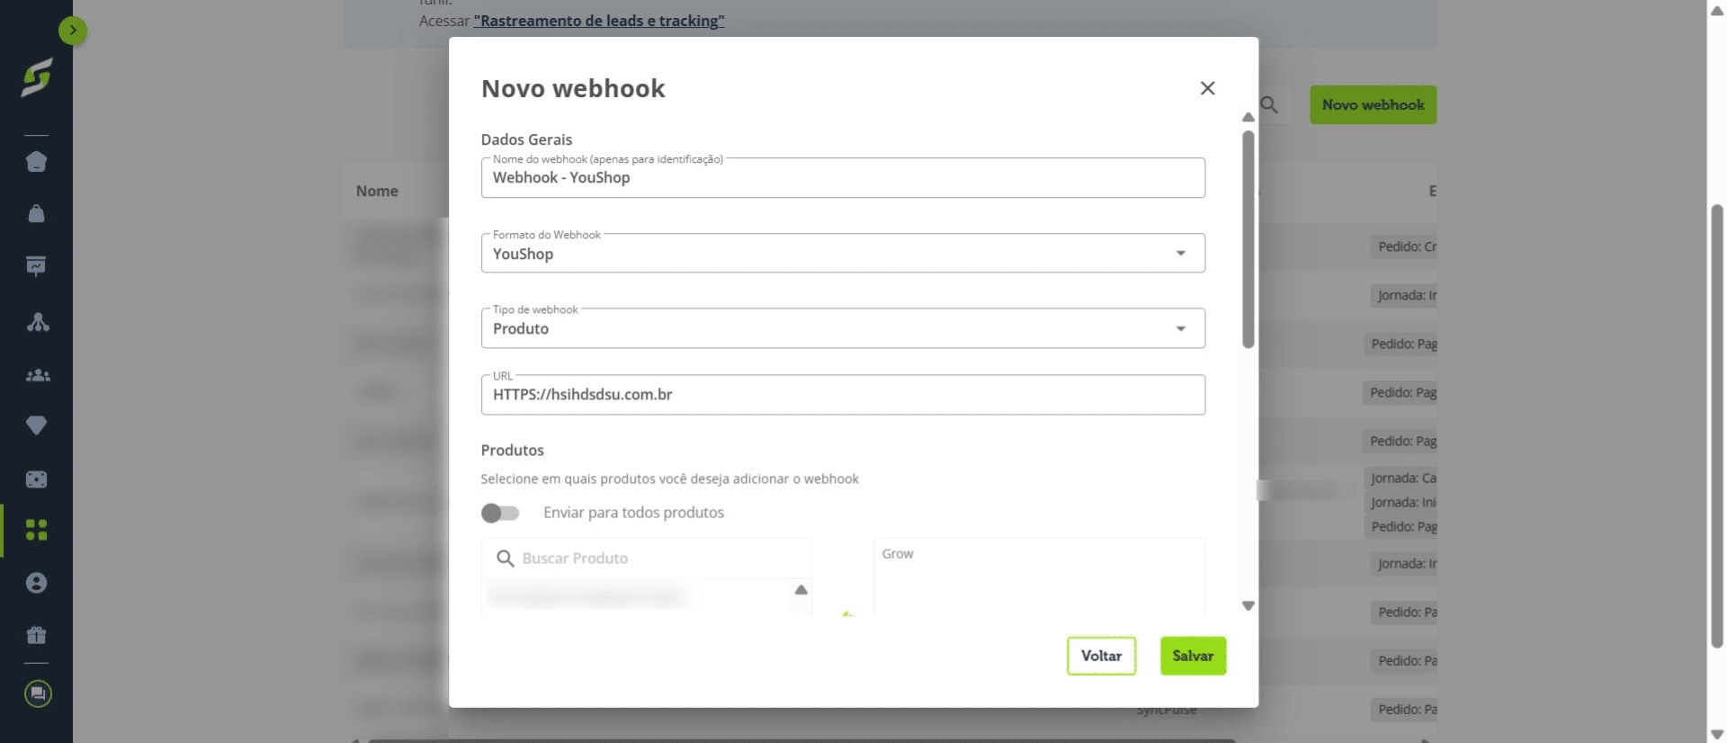Close the Novo webhook dialog

[1207, 88]
